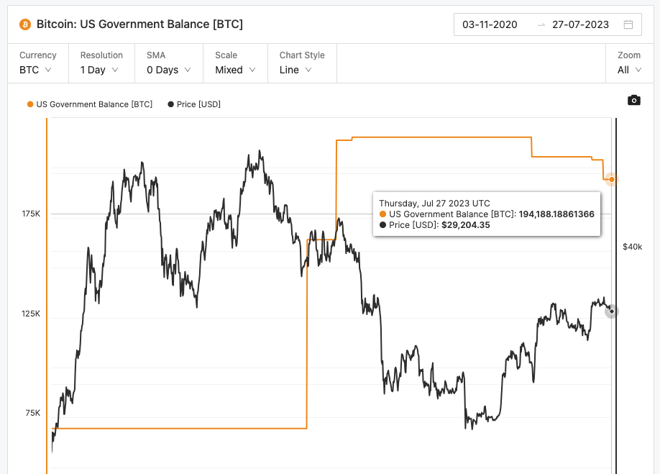Click the Bitcoin logo icon

[24, 24]
